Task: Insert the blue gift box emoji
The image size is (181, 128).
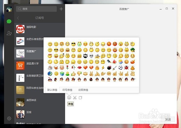Action: tap(62, 73)
